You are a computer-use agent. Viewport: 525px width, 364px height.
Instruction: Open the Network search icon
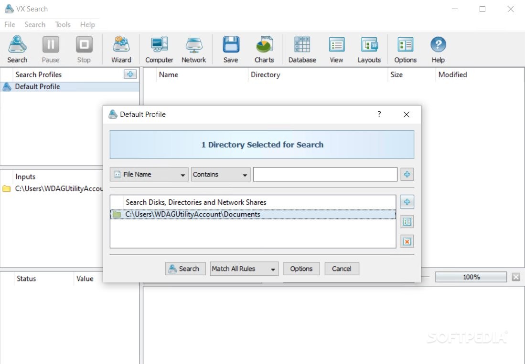(194, 50)
